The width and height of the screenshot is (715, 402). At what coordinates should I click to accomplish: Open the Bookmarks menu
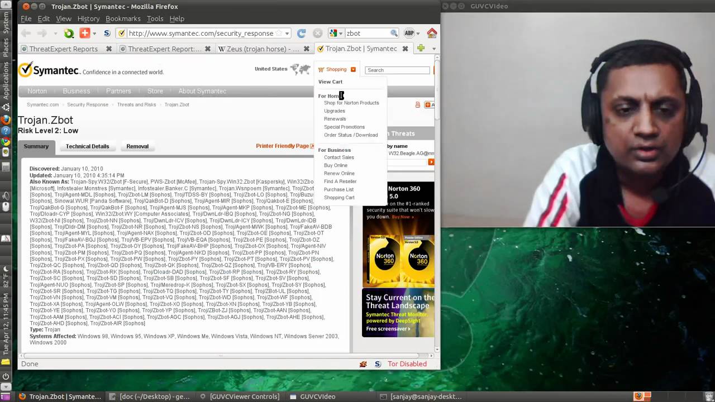(x=123, y=18)
